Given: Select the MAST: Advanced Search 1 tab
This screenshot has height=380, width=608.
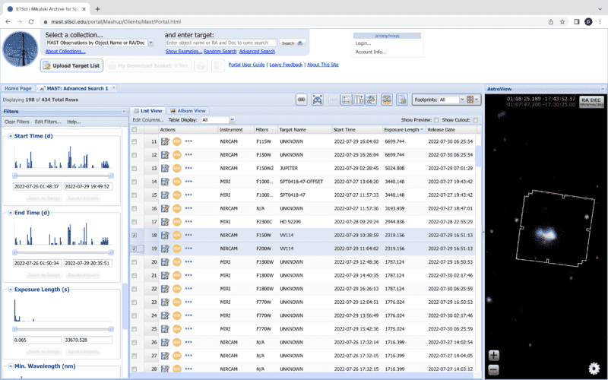Looking at the screenshot, I should [x=78, y=88].
